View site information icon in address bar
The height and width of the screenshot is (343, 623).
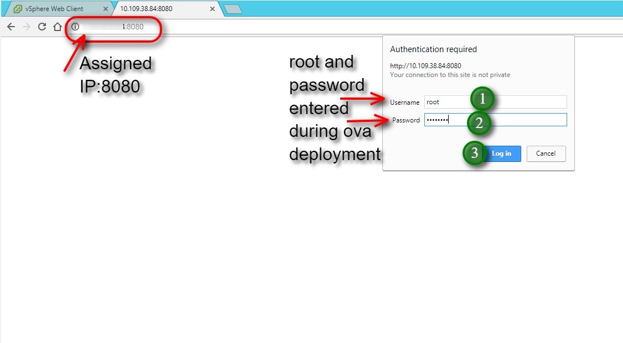point(75,27)
